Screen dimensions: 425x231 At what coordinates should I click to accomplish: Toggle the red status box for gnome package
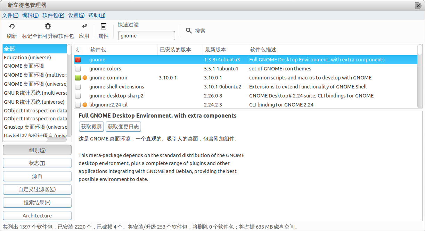point(78,60)
